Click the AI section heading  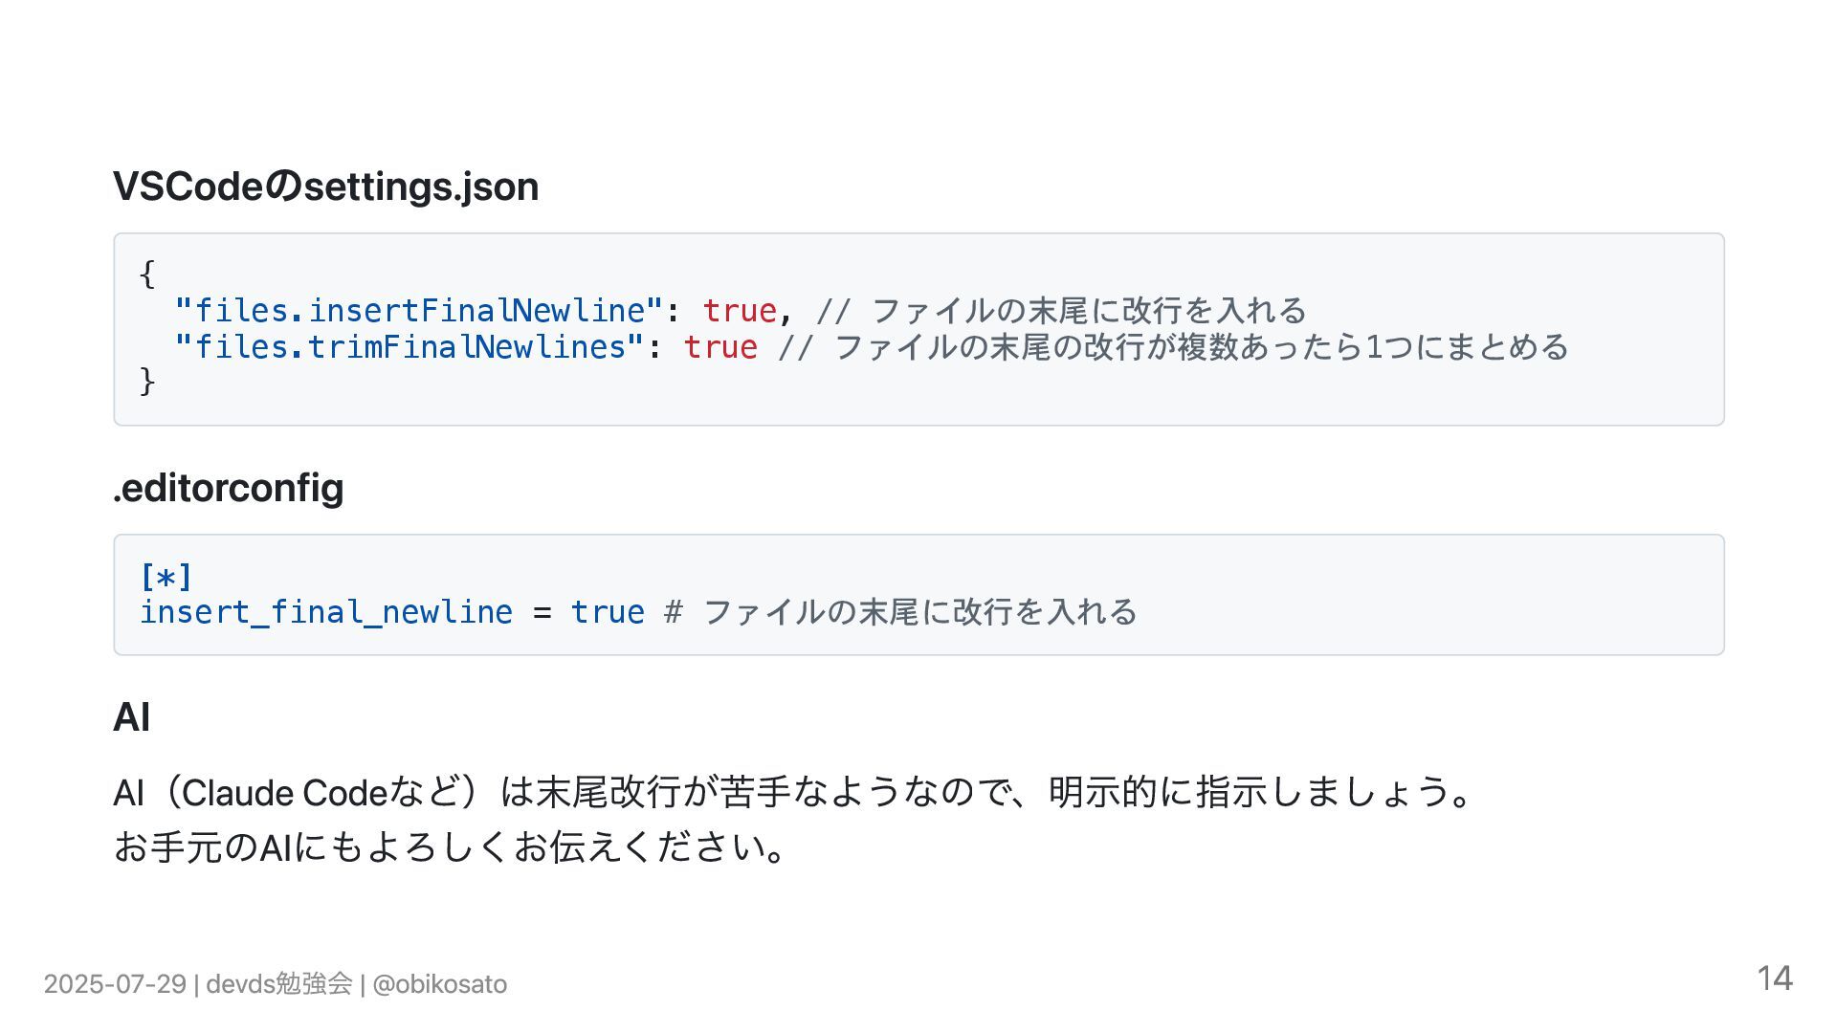point(131,717)
